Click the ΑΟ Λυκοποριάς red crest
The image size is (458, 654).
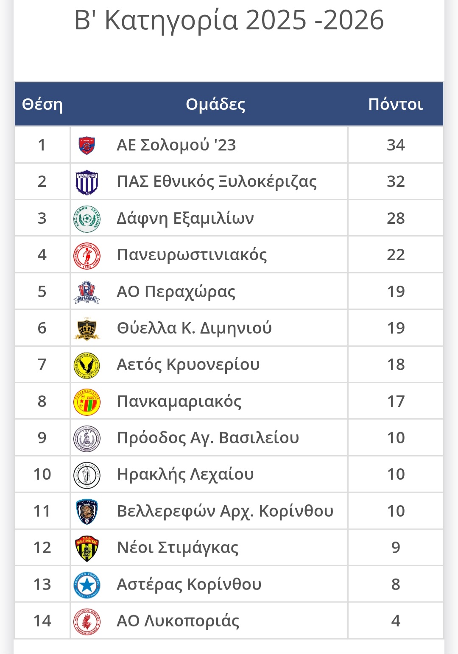87,621
